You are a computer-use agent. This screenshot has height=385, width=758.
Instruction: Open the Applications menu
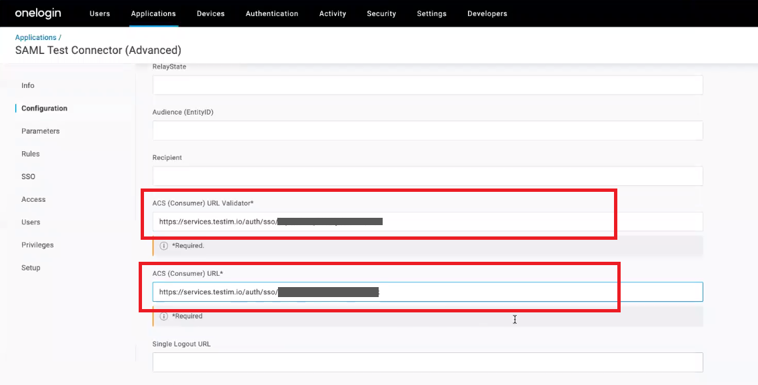coord(153,13)
